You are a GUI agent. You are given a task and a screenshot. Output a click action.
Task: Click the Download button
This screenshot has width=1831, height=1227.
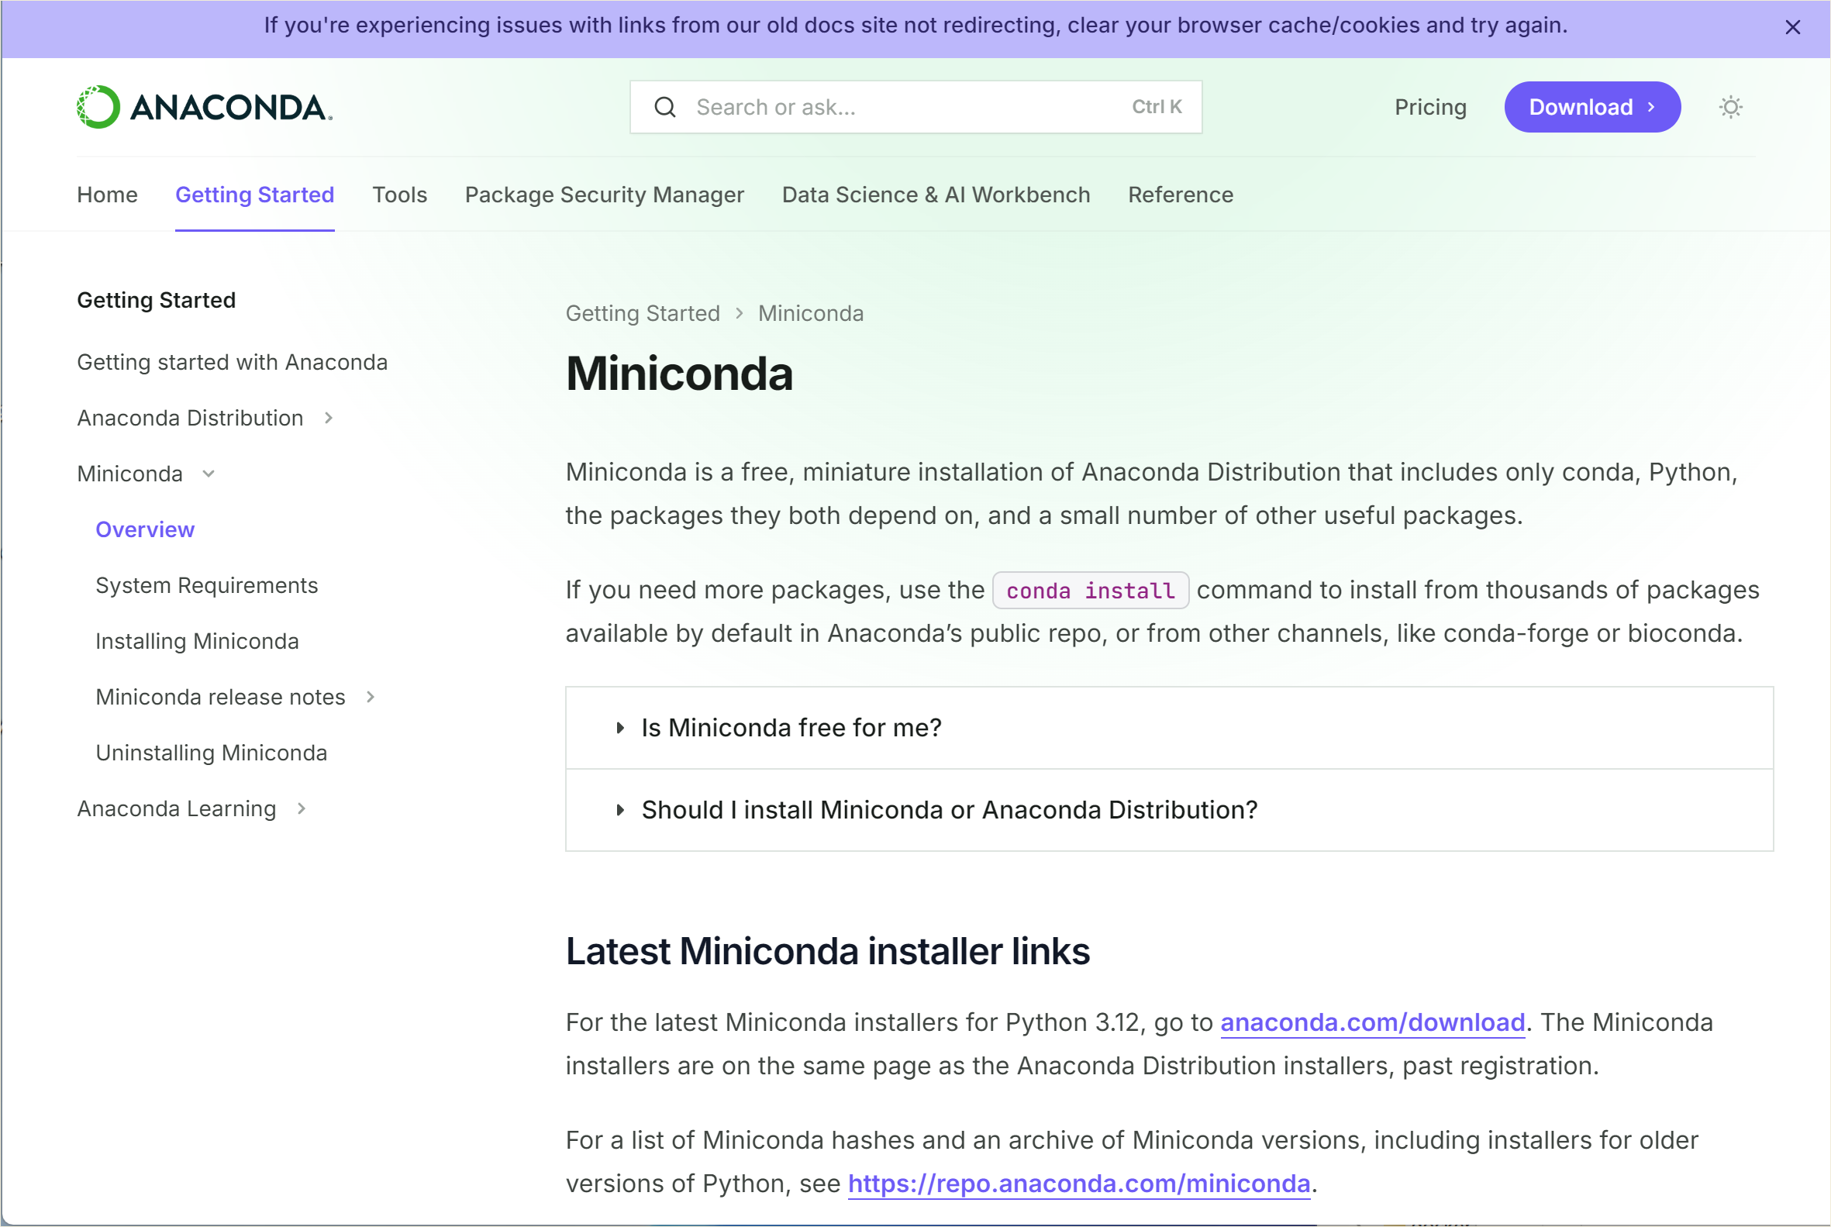1591,107
